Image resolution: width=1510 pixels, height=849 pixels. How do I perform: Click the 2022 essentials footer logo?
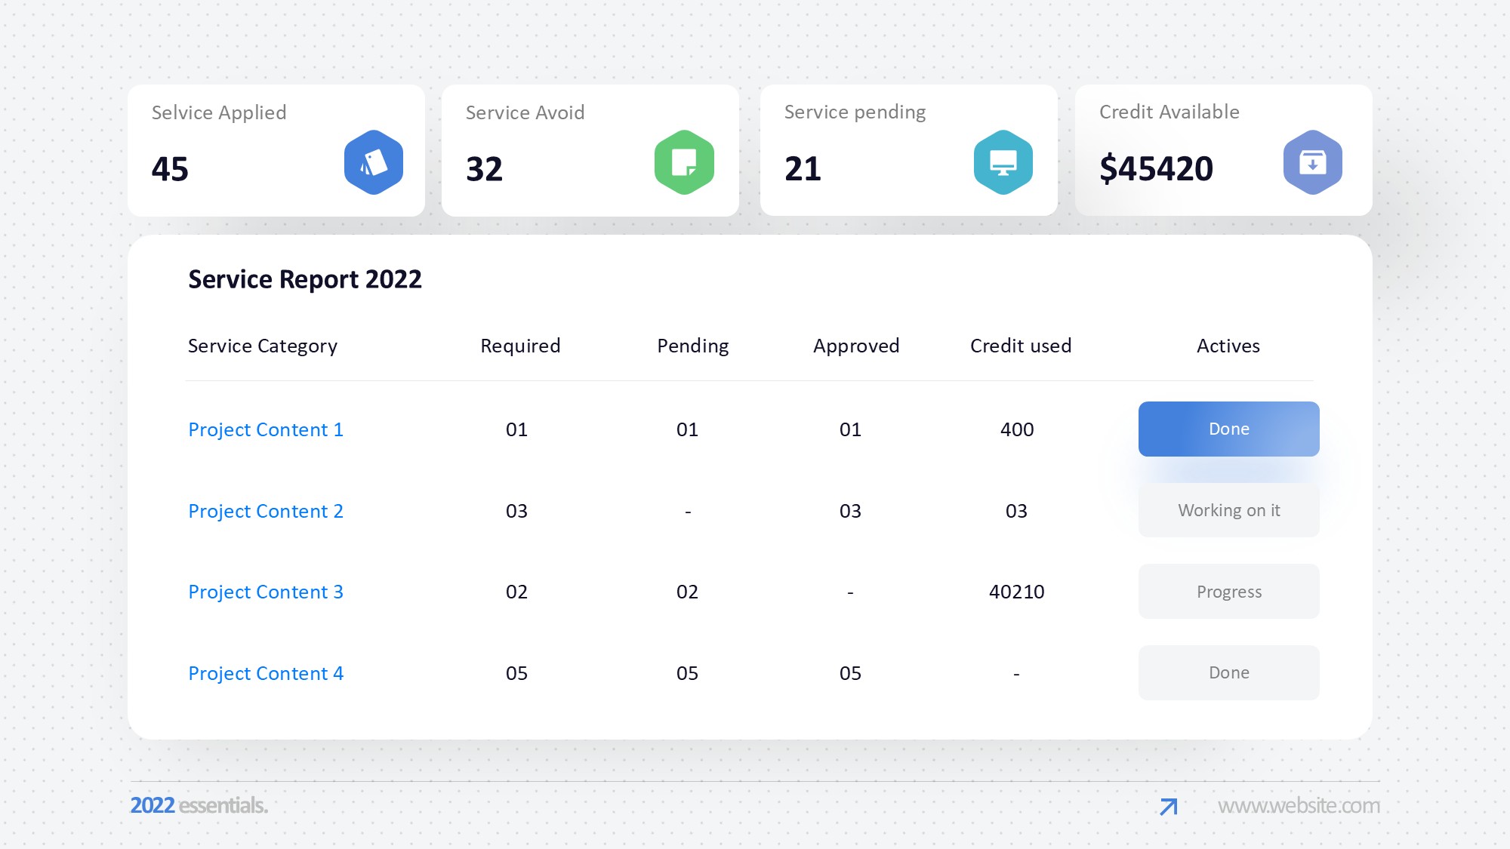pos(199,805)
